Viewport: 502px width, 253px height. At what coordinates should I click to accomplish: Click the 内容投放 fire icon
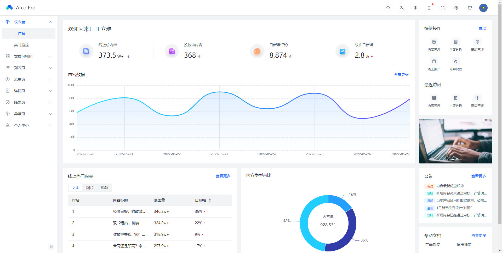(456, 62)
